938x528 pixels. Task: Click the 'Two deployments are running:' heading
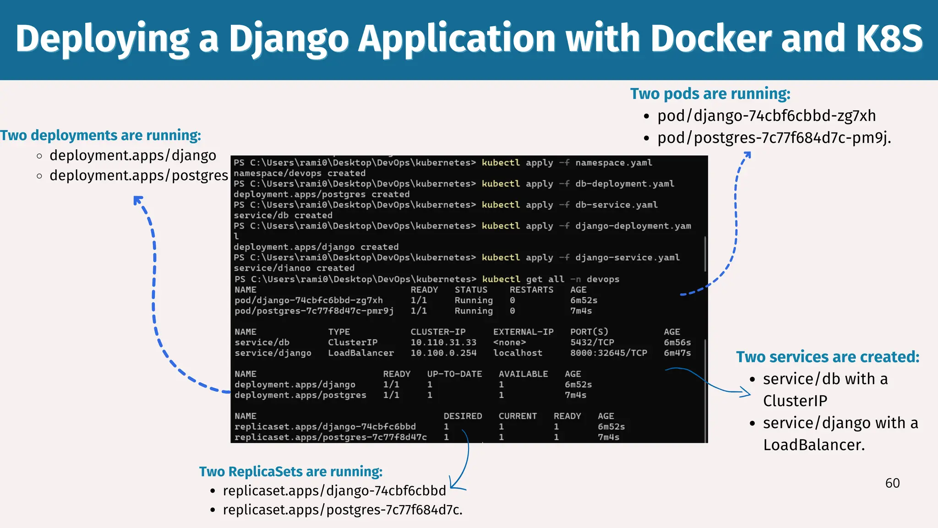pyautogui.click(x=101, y=135)
